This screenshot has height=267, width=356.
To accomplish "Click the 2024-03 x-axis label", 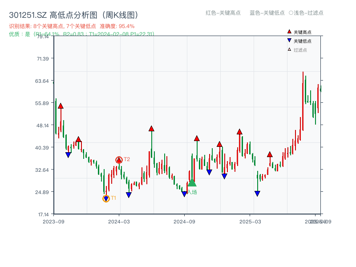I will point(119,222).
